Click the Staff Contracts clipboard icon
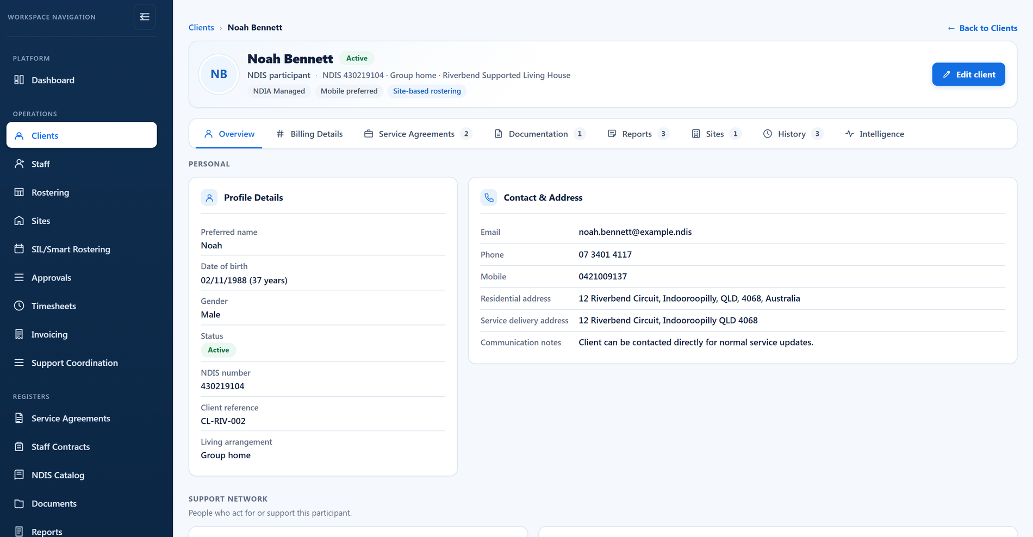This screenshot has width=1033, height=537. click(x=19, y=446)
